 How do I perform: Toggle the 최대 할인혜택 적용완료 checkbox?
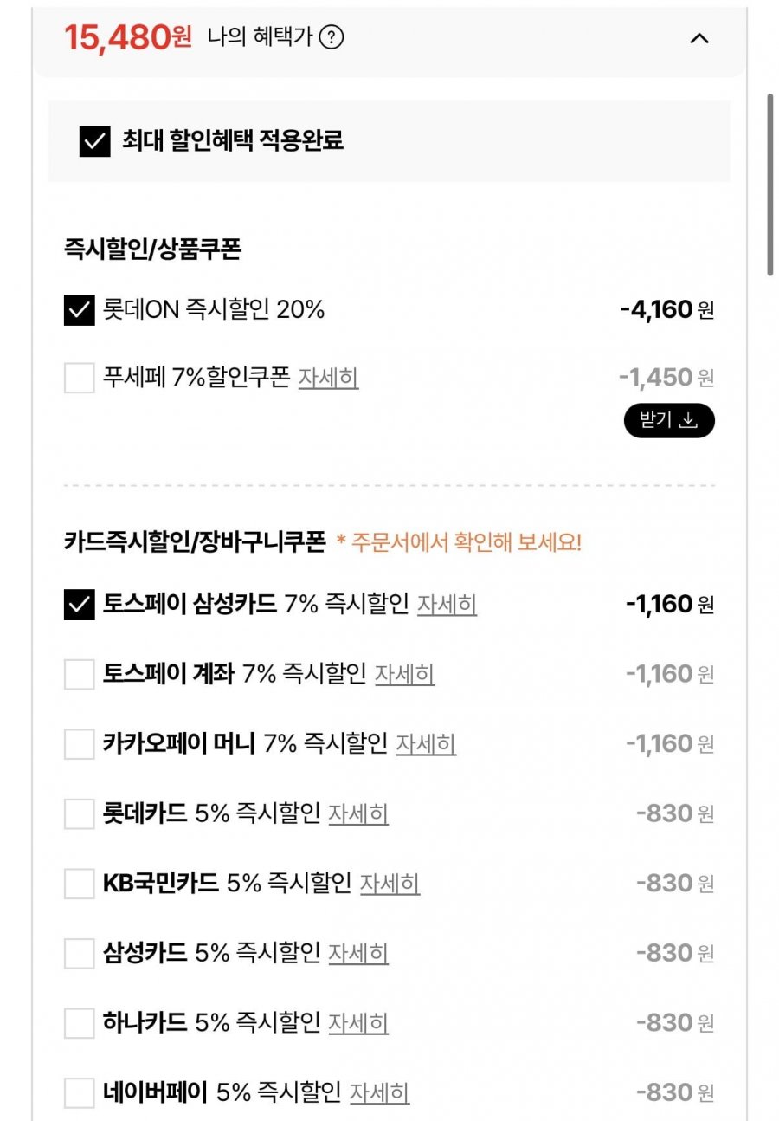point(95,141)
